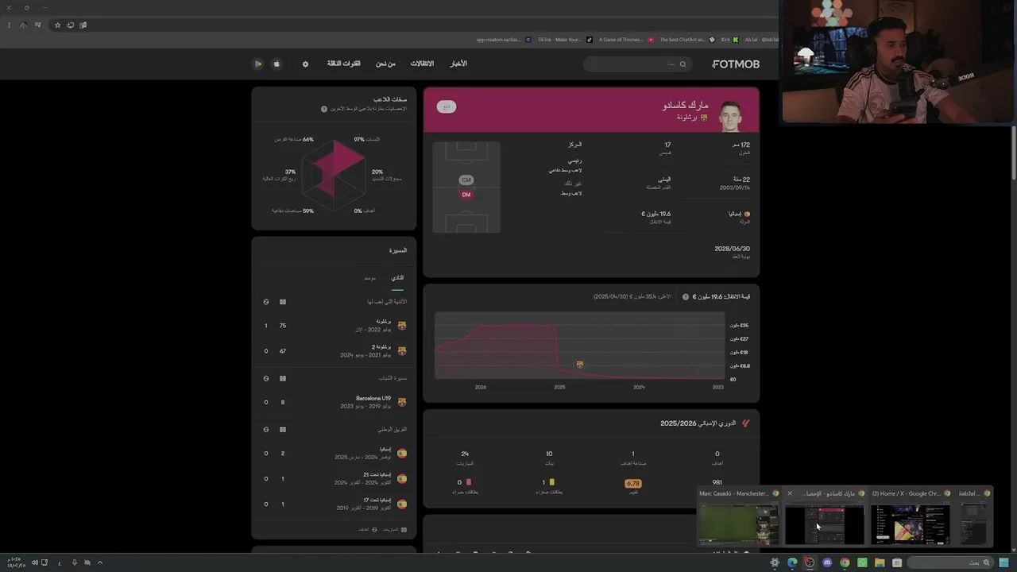Click the DM position marker on the pitch
The height and width of the screenshot is (572, 1017).
[x=466, y=195]
